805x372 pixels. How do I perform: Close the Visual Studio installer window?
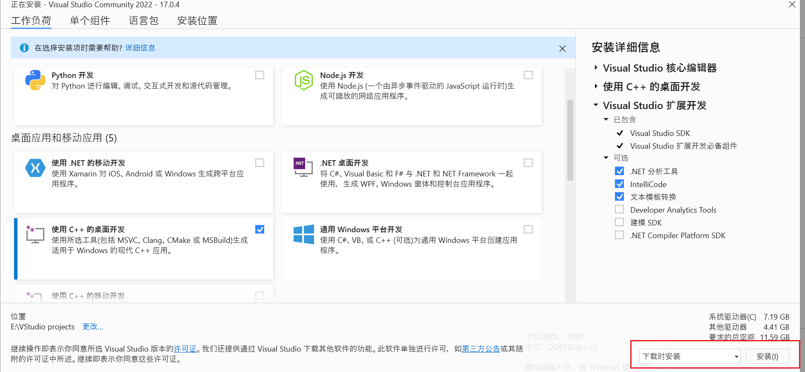coord(792,4)
